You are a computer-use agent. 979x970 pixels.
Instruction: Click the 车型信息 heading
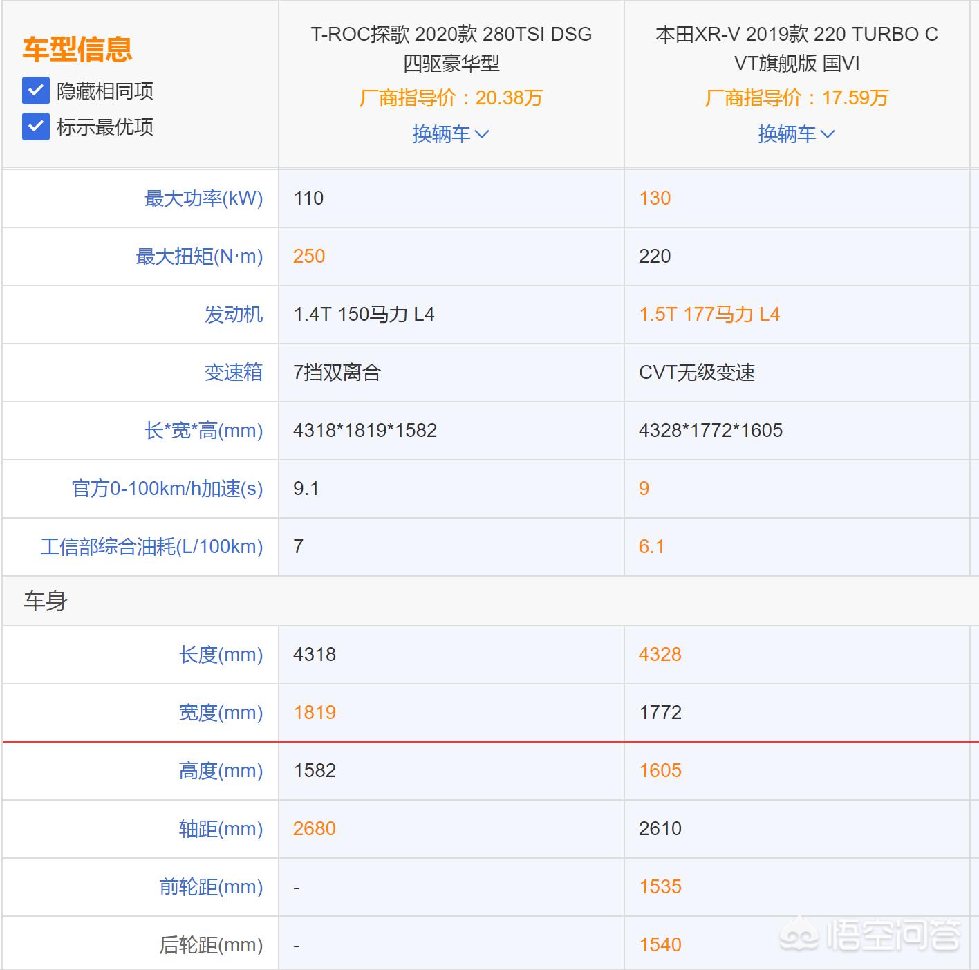77,49
